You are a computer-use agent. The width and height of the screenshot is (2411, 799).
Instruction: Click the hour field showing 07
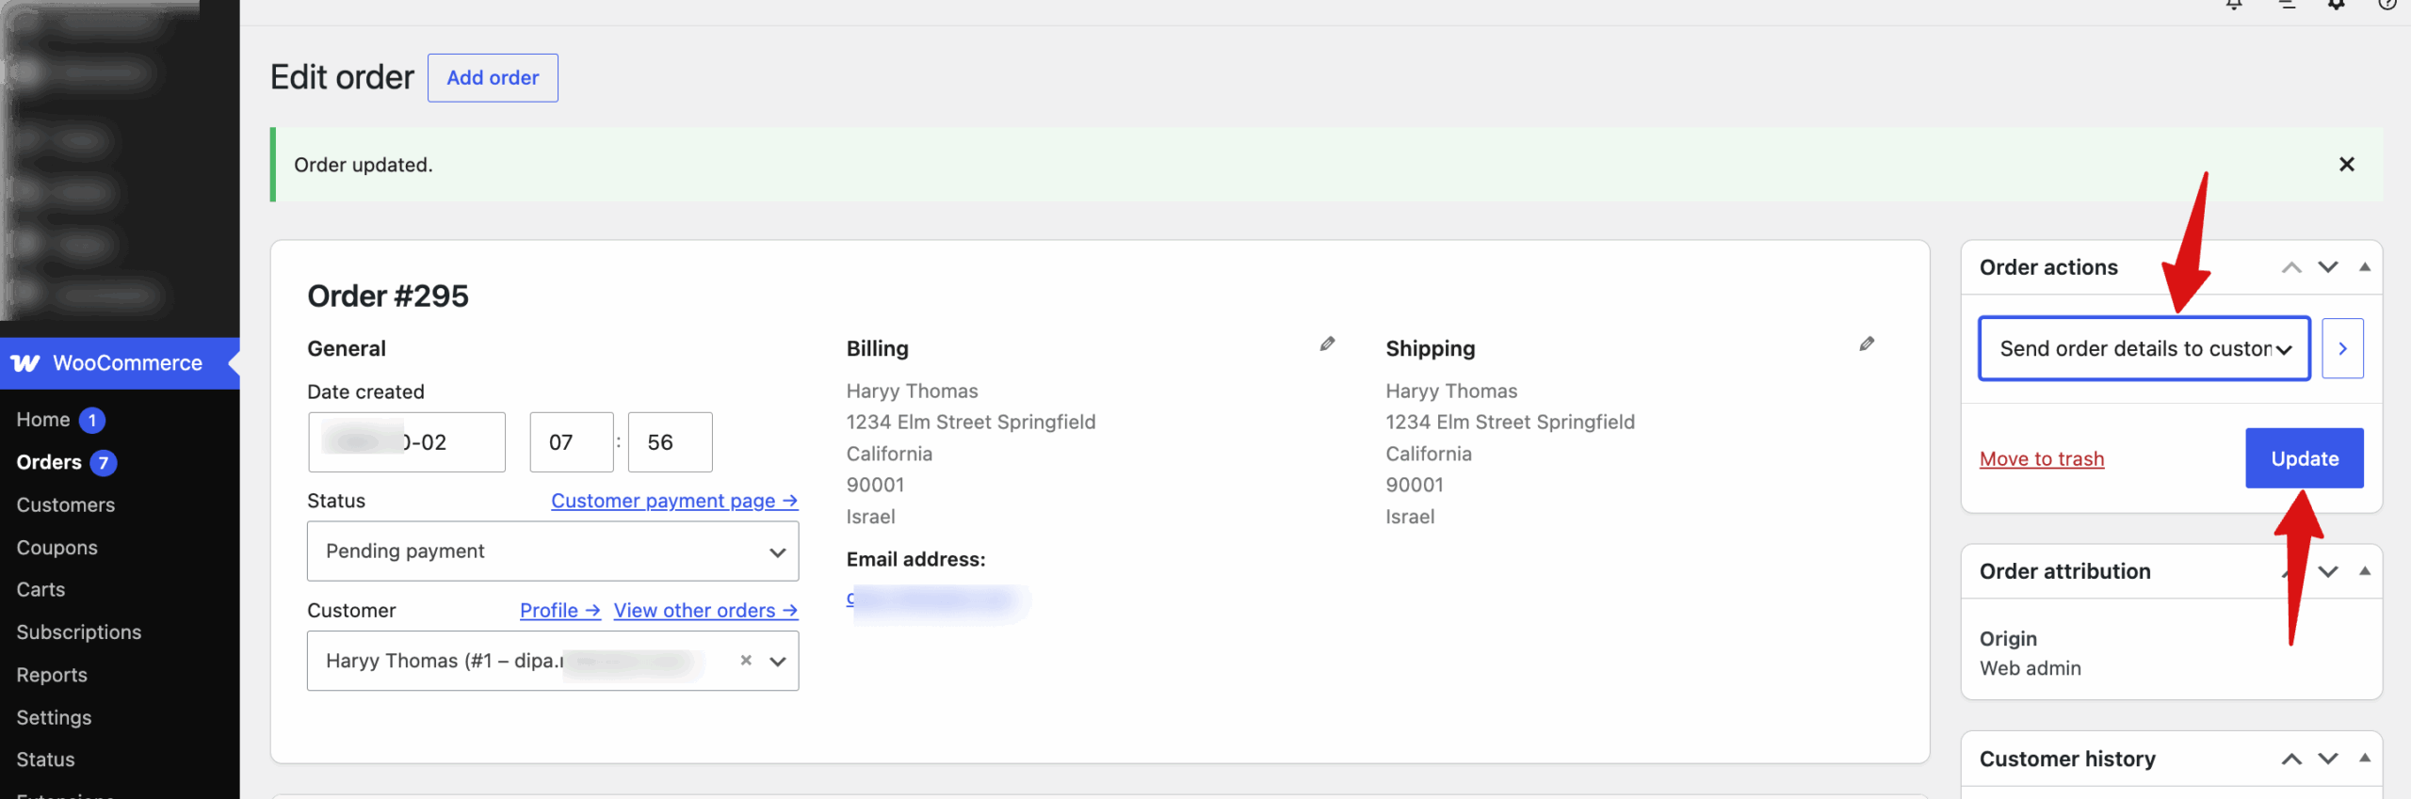coord(572,442)
